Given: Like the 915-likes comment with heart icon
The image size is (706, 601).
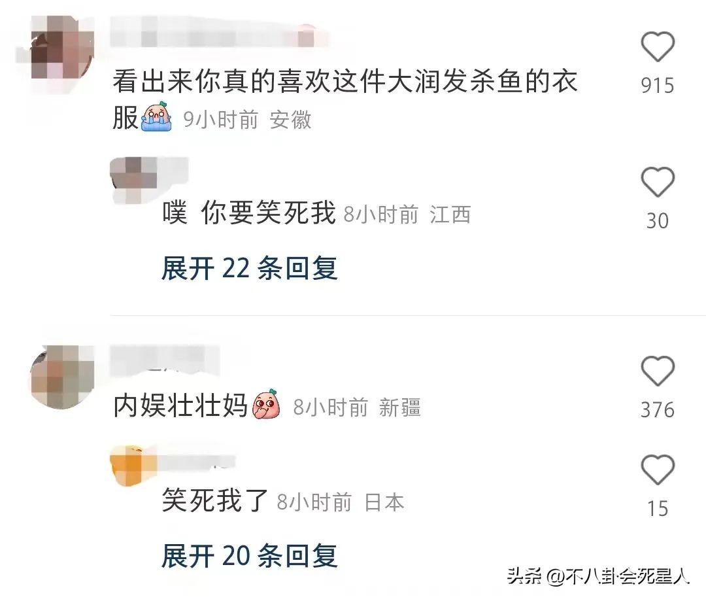Looking at the screenshot, I should coord(658,46).
